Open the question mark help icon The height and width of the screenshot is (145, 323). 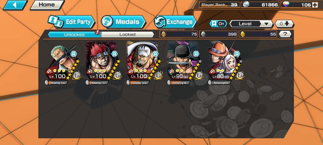click(285, 34)
